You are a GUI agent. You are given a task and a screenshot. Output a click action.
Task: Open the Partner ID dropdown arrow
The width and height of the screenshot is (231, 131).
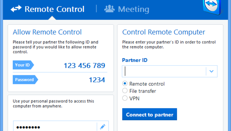[x=211, y=72]
